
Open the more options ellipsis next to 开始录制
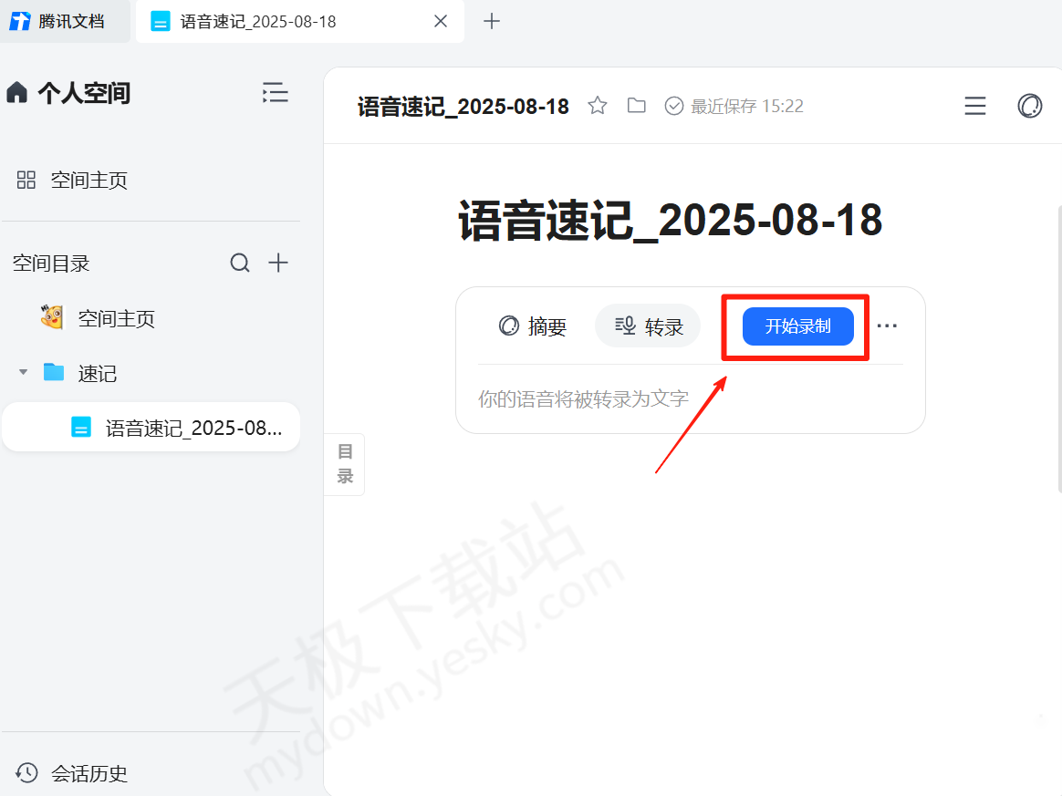click(887, 326)
